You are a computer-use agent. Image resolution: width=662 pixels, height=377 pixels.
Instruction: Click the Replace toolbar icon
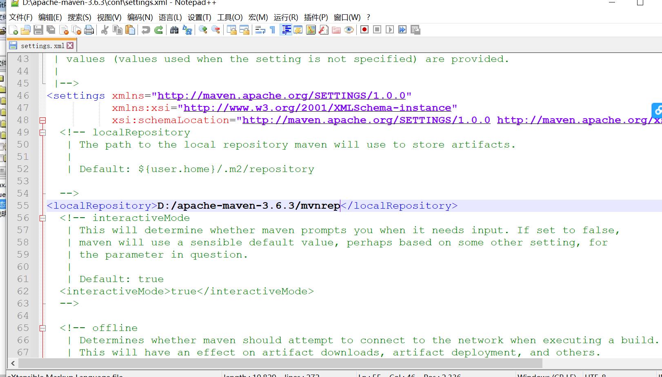(x=187, y=30)
